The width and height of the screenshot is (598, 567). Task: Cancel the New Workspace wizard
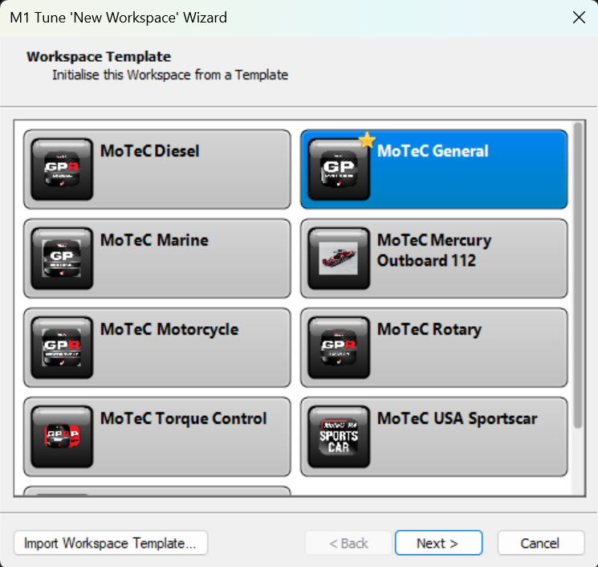539,543
